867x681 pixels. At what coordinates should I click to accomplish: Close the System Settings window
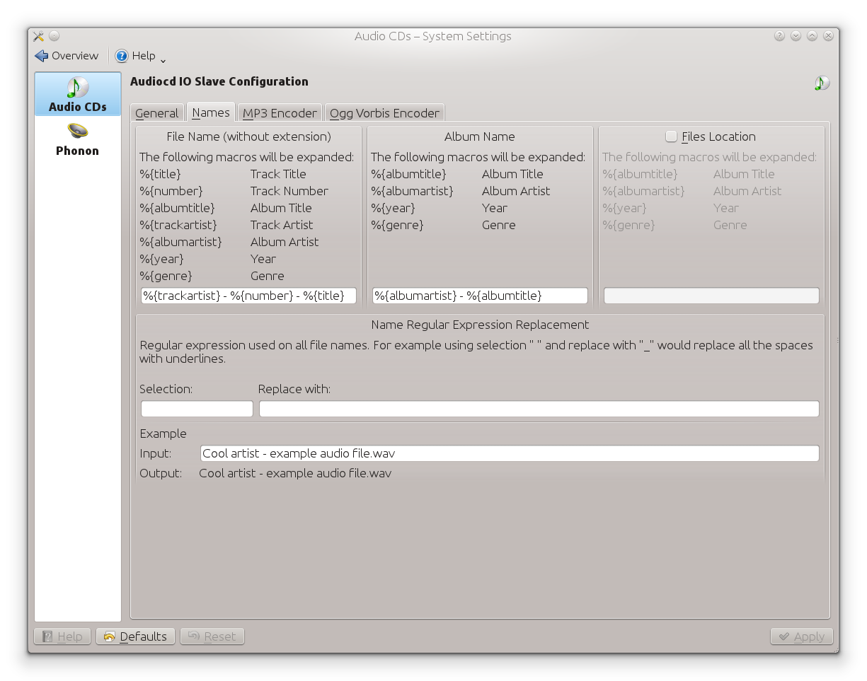coord(828,36)
